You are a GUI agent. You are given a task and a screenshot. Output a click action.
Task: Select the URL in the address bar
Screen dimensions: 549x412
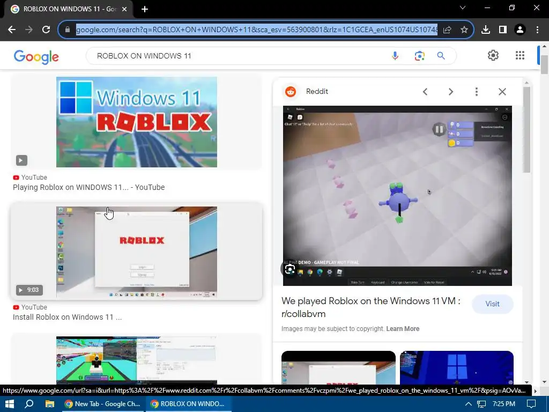pyautogui.click(x=257, y=30)
